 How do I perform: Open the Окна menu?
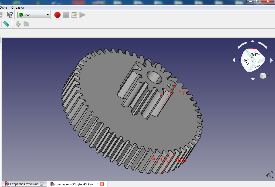[4, 8]
